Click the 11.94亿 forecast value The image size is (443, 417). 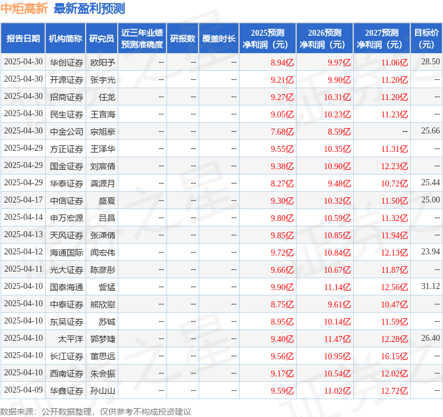394,235
